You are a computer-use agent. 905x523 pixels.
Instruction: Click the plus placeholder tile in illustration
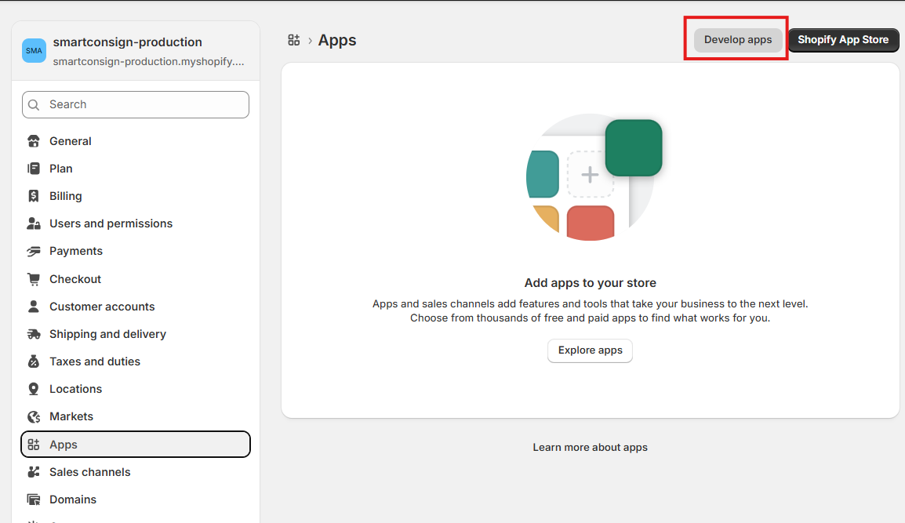tap(589, 174)
